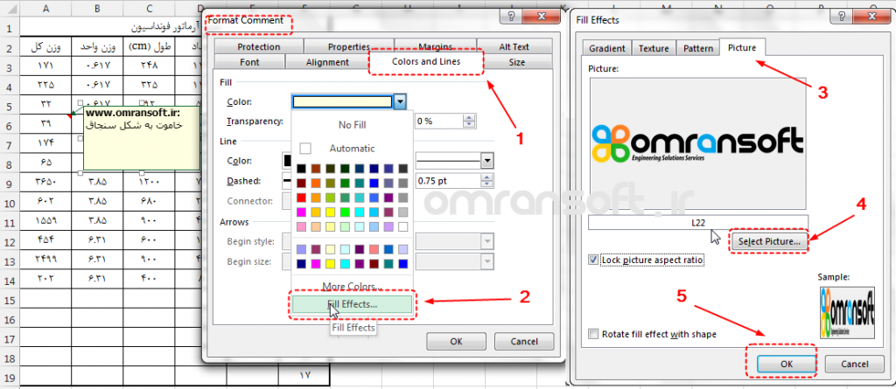Open Format Comment dialog help question mark
Viewport: 896px width, 389px height.
click(511, 16)
